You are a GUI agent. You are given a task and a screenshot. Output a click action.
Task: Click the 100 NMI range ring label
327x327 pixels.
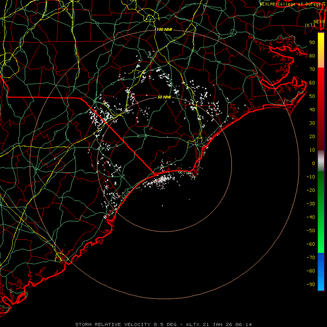(164, 29)
